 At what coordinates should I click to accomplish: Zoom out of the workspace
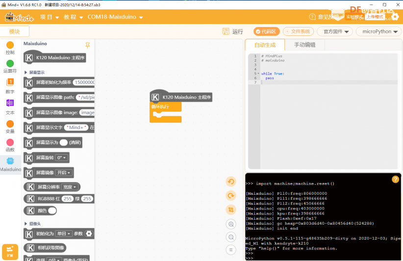231,237
